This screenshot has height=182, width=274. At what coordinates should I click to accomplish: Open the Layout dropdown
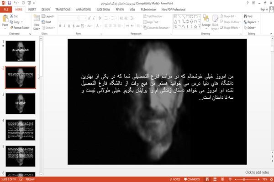(48, 16)
